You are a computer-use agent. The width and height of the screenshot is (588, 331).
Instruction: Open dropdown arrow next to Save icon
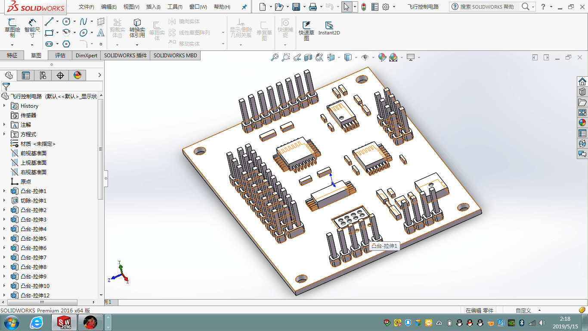pos(304,7)
